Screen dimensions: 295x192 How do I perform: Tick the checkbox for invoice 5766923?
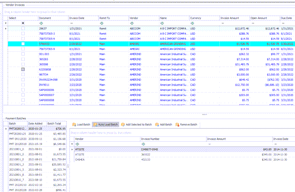pyautogui.click(x=23, y=44)
